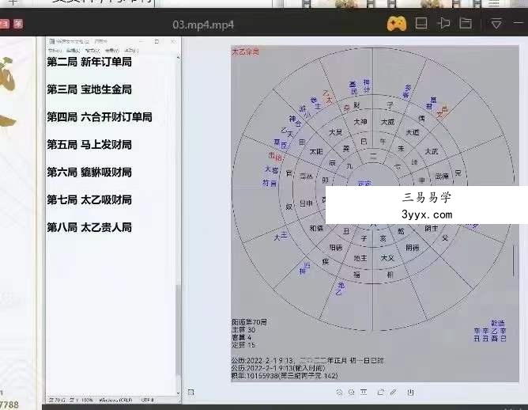
Task: Open the third menu in the Notepad menu bar
Action: pyautogui.click(x=92, y=51)
